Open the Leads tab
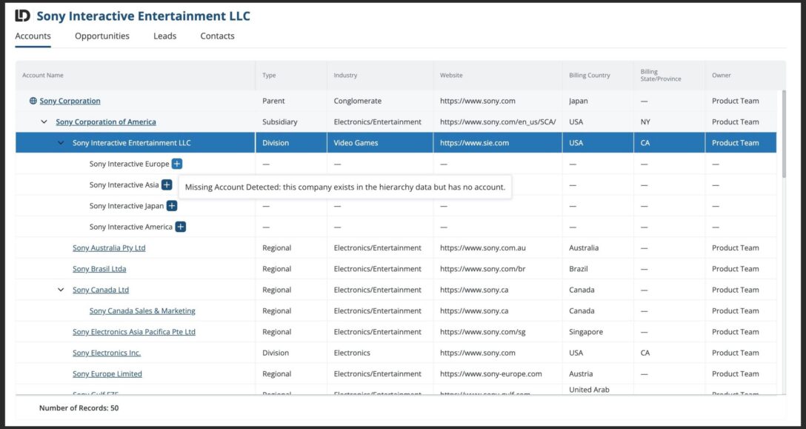Screen dimensions: 806x429 [164, 36]
